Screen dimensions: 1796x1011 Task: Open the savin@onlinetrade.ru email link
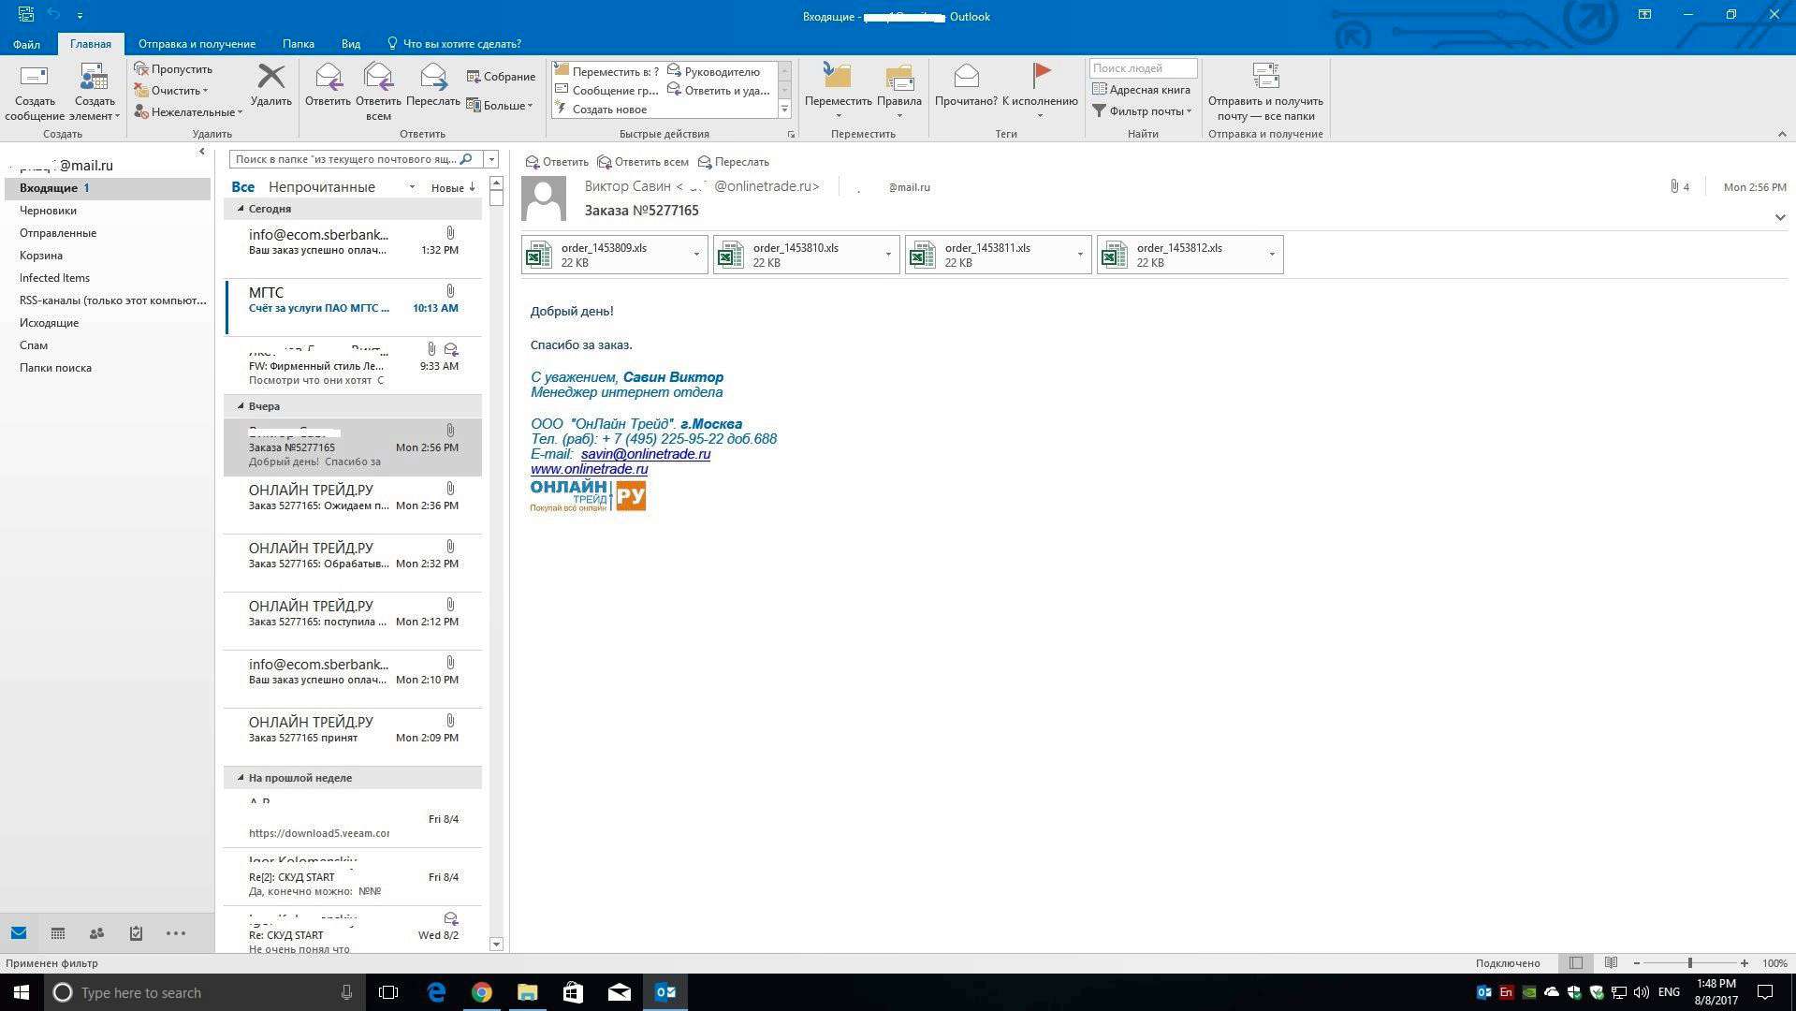click(645, 454)
